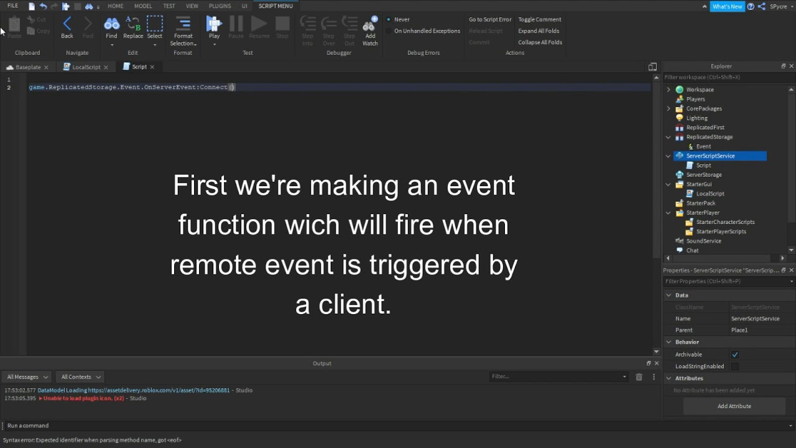Open the Find dropdown arrow

point(111,45)
